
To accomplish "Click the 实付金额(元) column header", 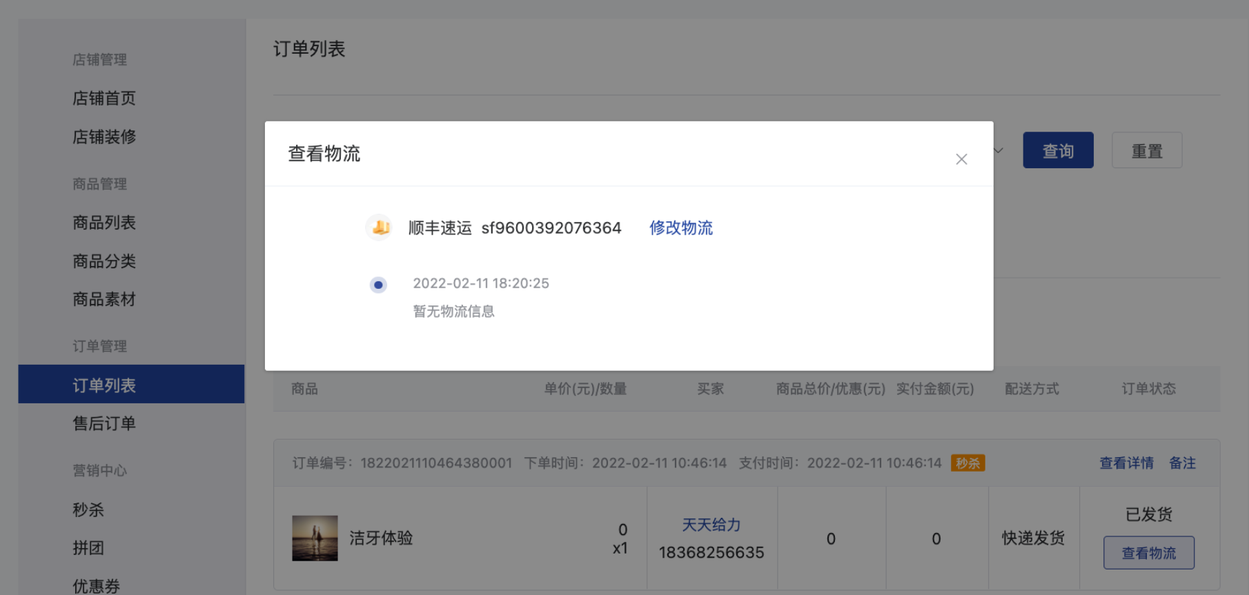I will (x=935, y=389).
